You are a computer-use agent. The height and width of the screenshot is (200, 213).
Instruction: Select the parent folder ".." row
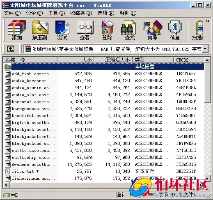click(x=104, y=67)
